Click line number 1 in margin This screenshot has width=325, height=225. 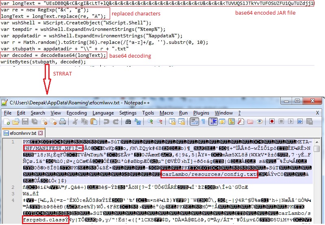(13, 142)
